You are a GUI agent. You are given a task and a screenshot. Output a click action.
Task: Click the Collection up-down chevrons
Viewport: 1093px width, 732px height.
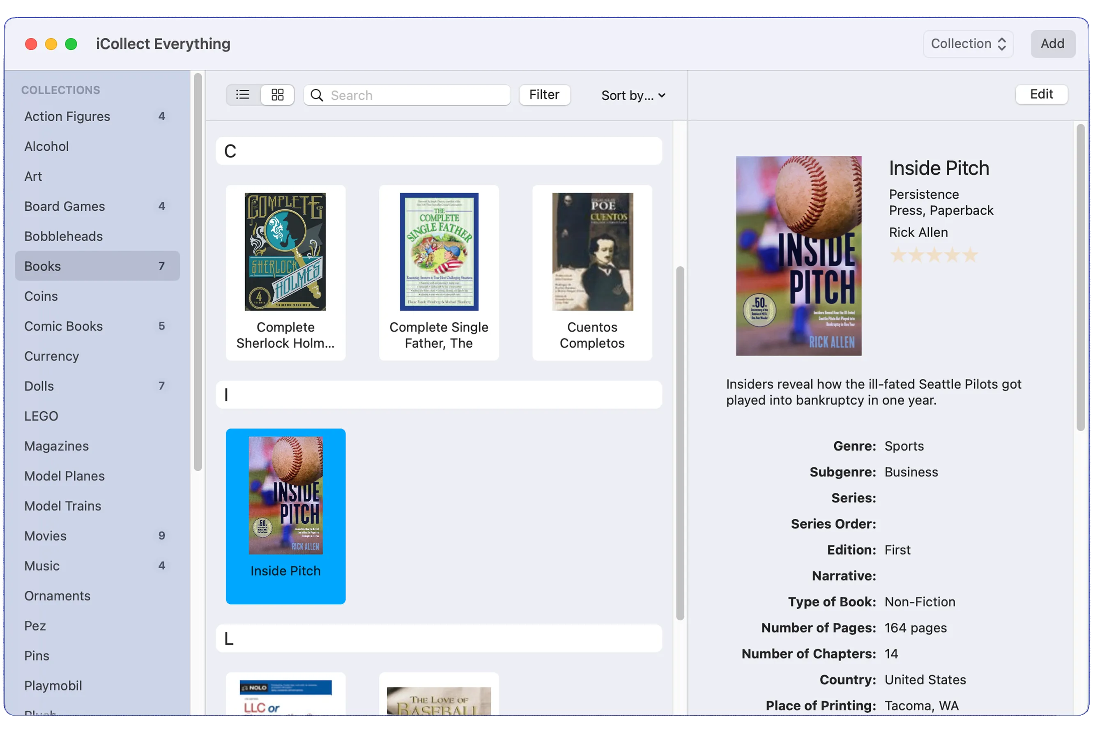point(1001,44)
